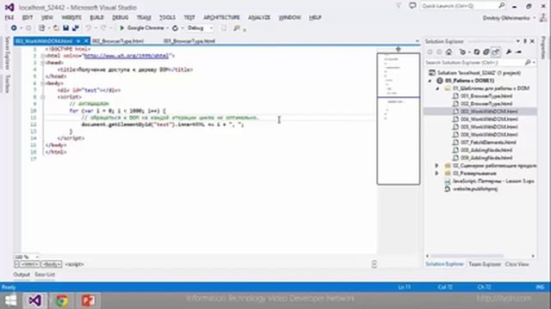Open the Server Explorer side tab
This screenshot has width=551, height=309.
click(8, 52)
